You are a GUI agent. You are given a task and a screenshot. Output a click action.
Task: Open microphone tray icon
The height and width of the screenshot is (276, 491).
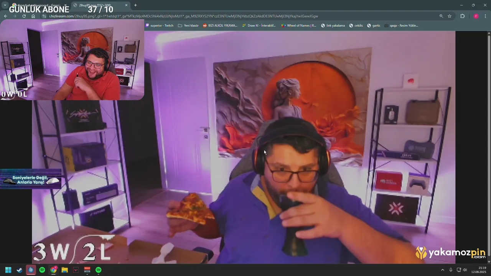point(451,270)
